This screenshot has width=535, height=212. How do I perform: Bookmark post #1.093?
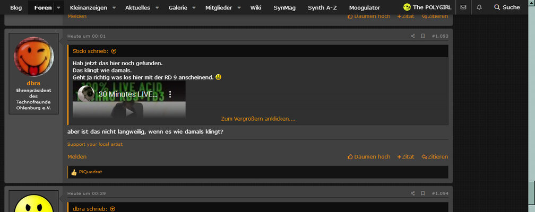point(422,36)
